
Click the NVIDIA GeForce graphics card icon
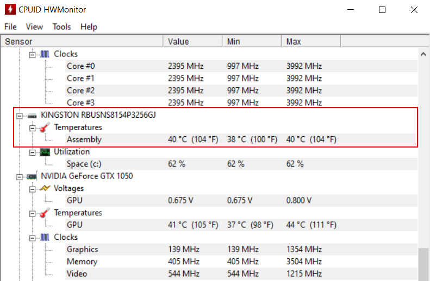[32, 176]
